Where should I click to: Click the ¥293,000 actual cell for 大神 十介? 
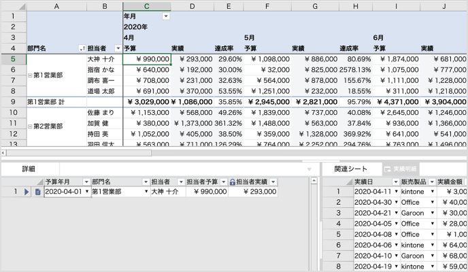pos(193,59)
